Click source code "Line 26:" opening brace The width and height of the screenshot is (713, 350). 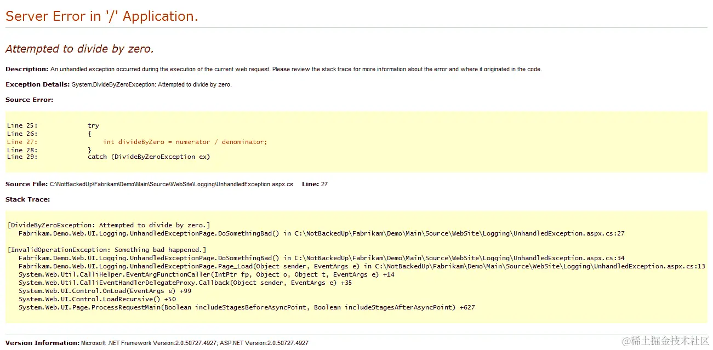click(49, 134)
